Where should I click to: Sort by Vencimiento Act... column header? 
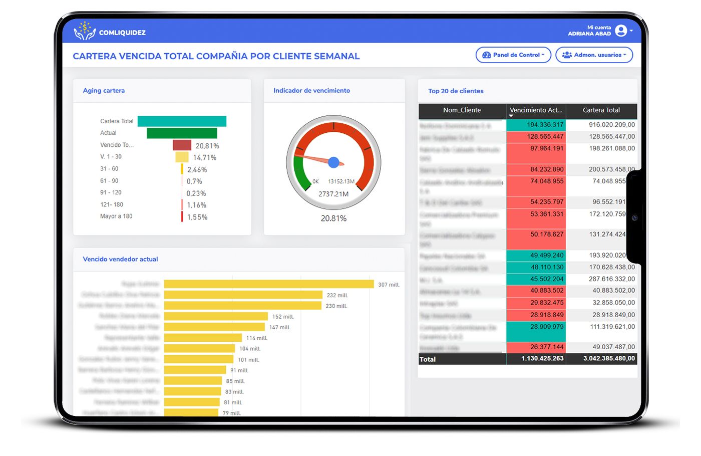[536, 110]
